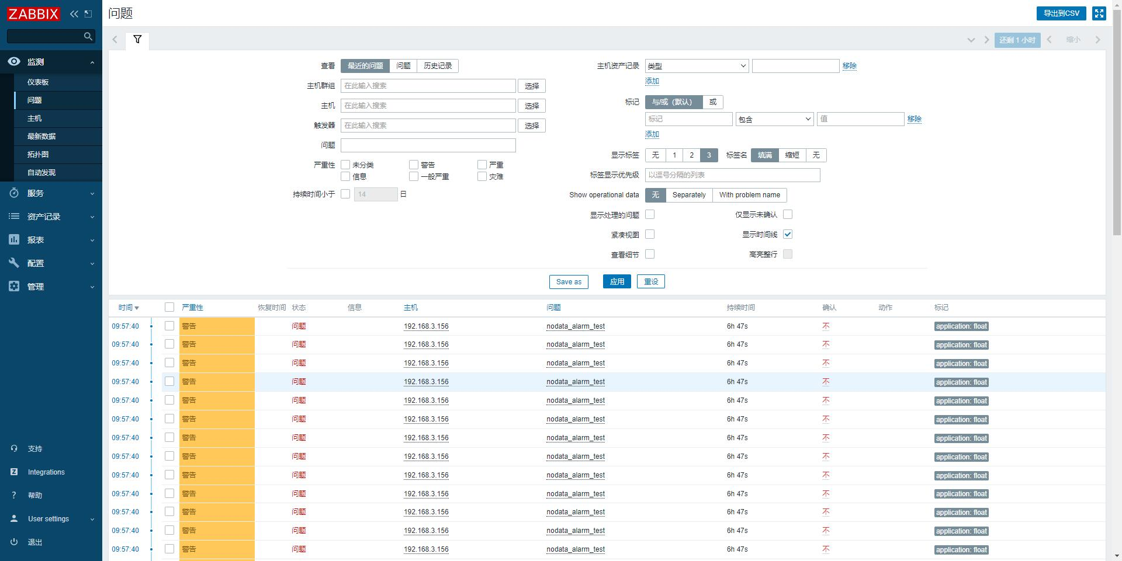This screenshot has height=561, width=1122.
Task: Click the Save as button
Action: pyautogui.click(x=569, y=281)
